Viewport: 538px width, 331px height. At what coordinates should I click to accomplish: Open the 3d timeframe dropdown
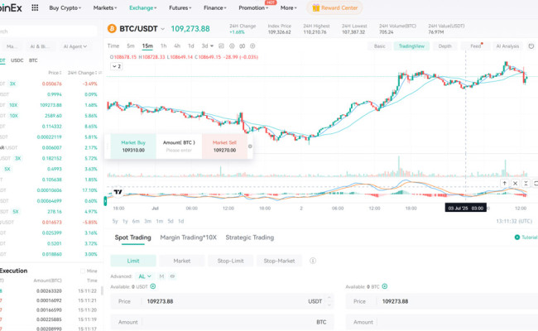pos(205,46)
